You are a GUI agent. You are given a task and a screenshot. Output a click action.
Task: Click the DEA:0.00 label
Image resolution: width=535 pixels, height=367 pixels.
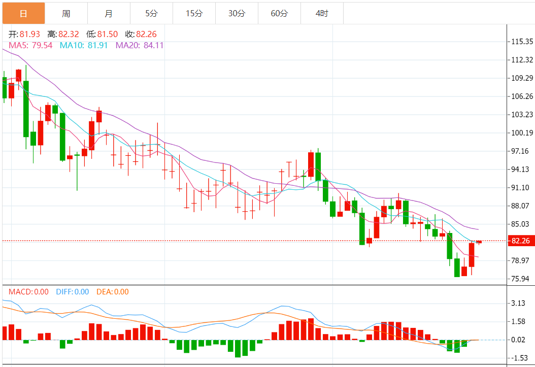tap(113, 292)
